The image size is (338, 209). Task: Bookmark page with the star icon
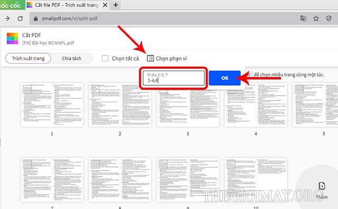316,18
